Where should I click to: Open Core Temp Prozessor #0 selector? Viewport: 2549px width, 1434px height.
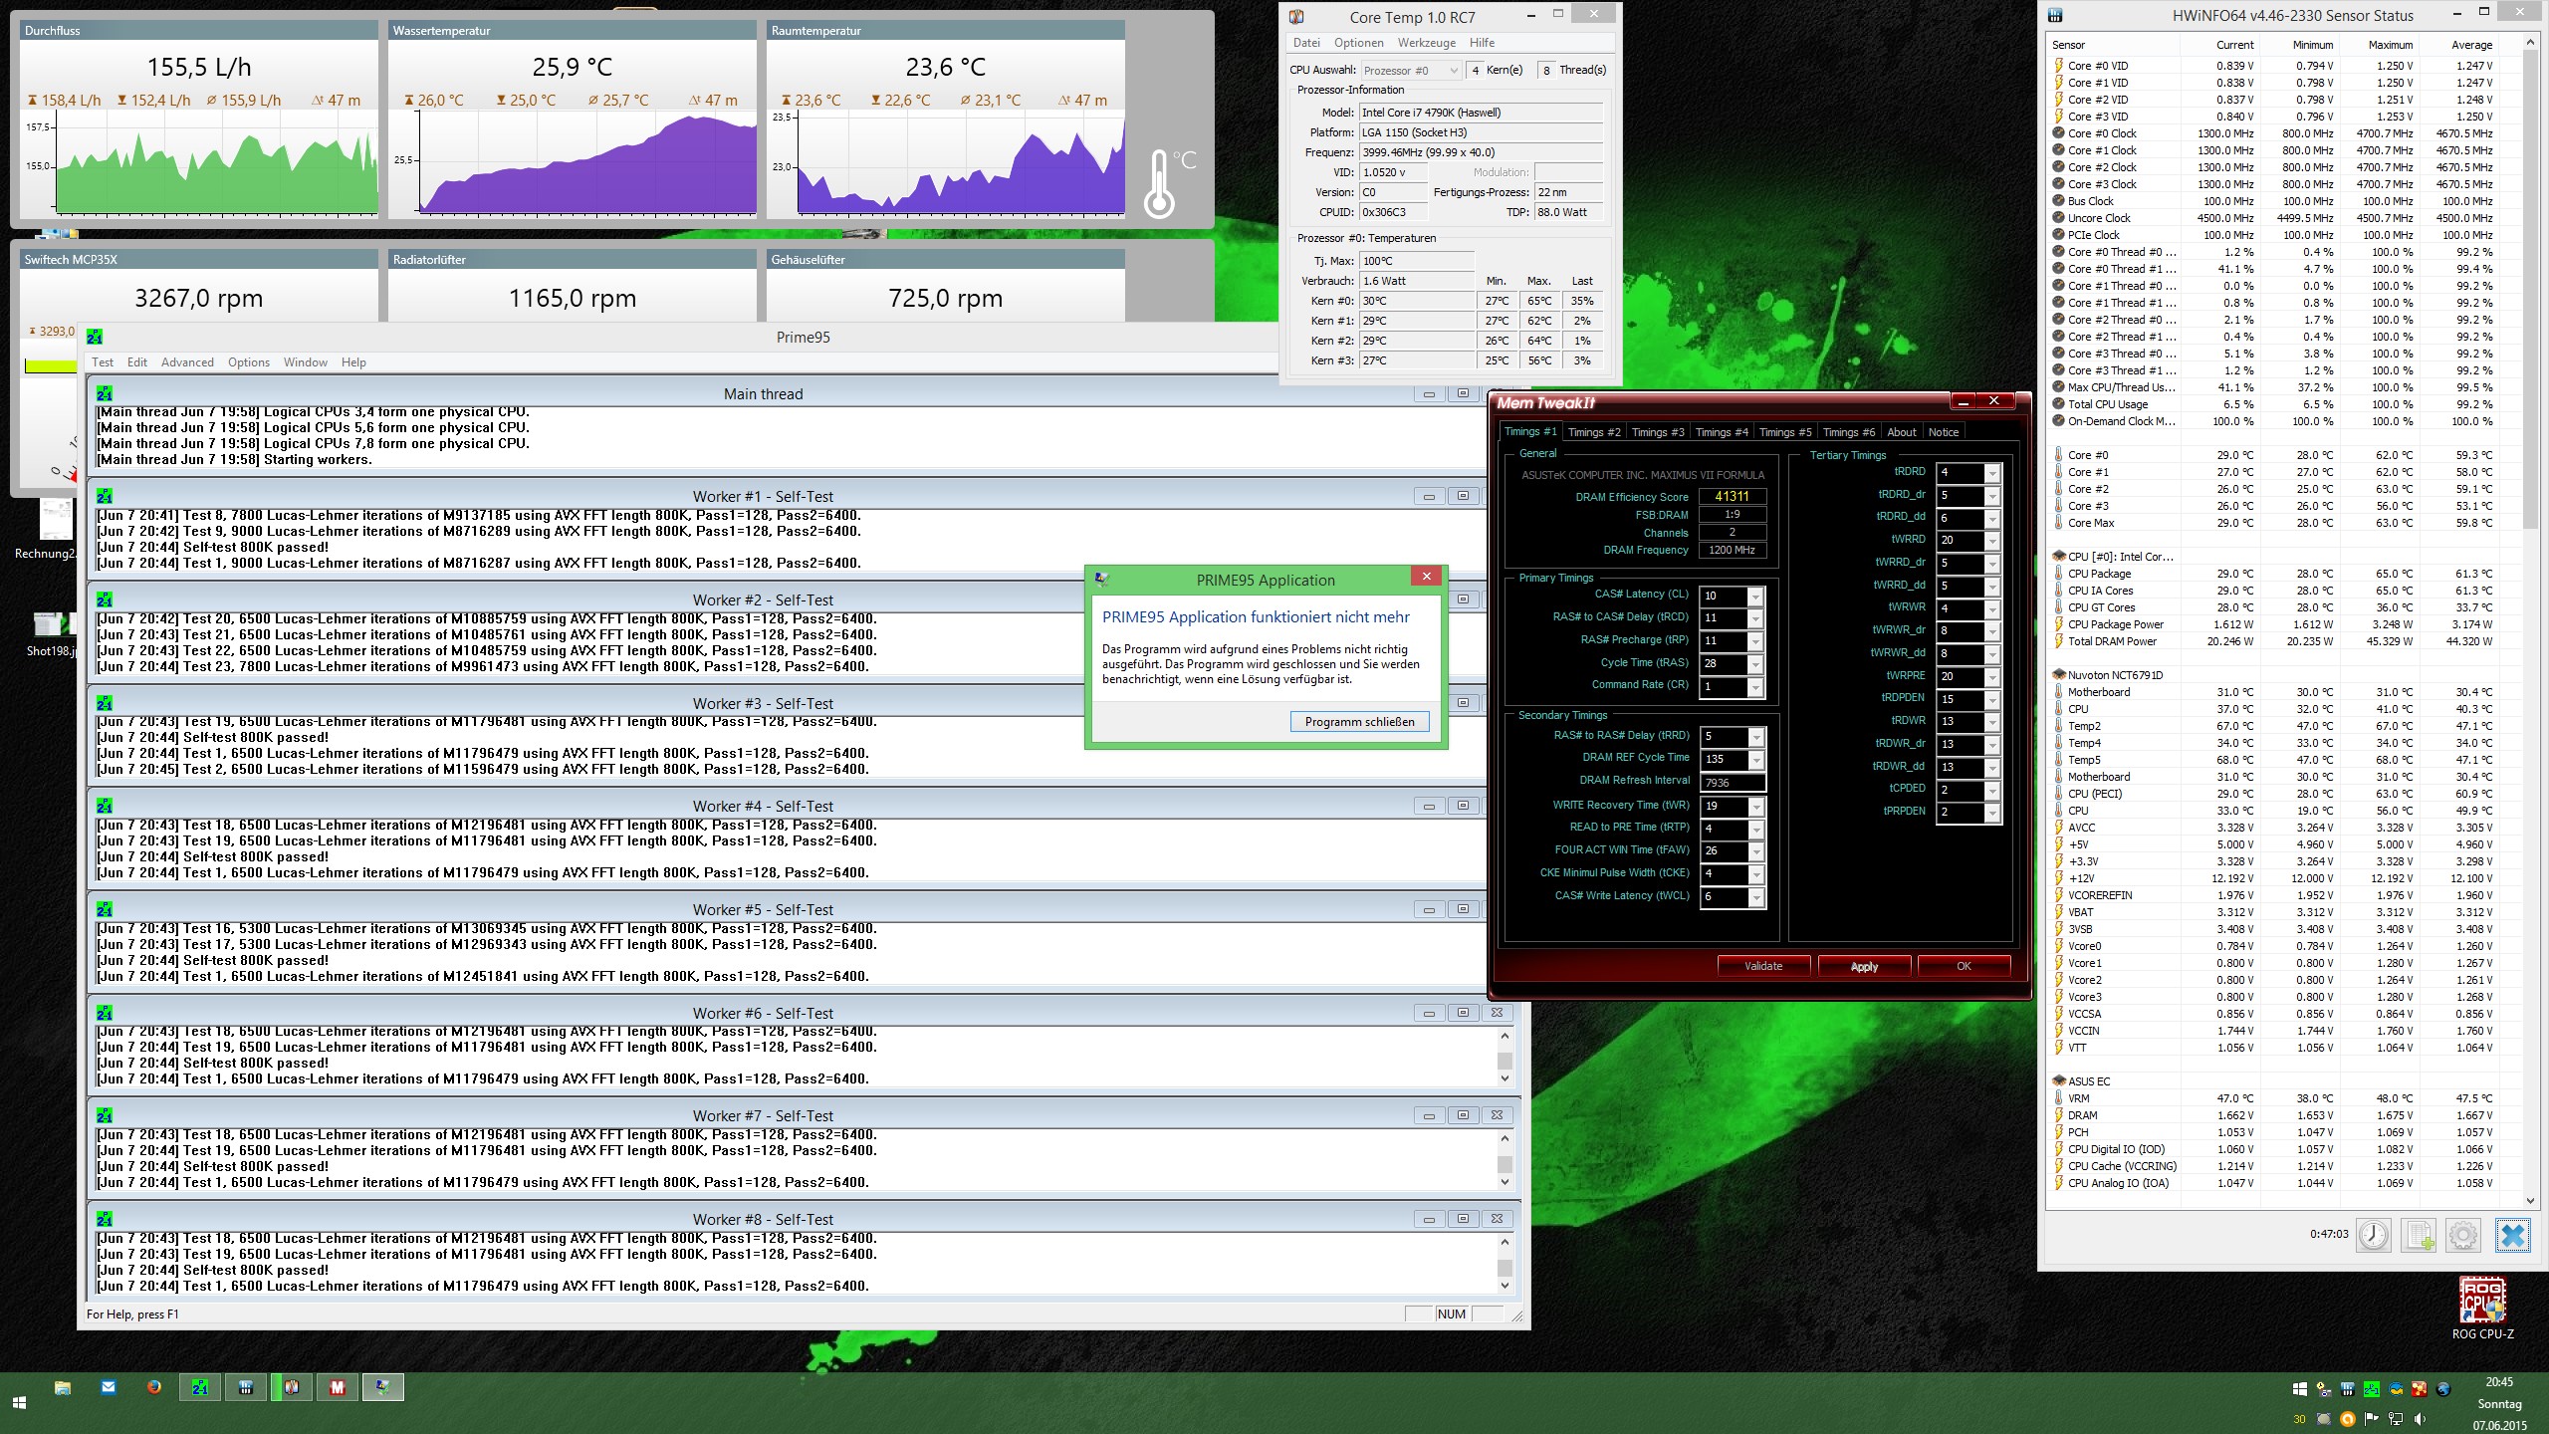click(1411, 70)
